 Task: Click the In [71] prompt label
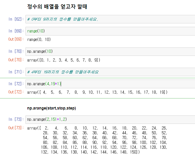tap(16, 72)
